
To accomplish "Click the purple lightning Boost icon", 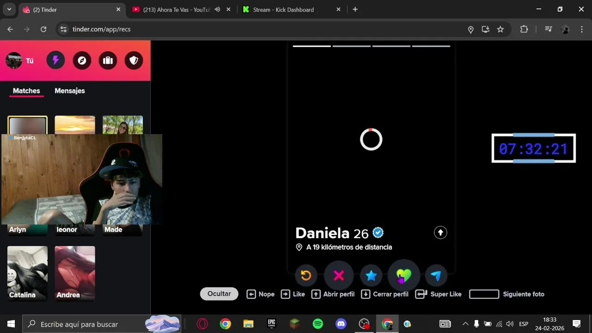I will point(55,60).
